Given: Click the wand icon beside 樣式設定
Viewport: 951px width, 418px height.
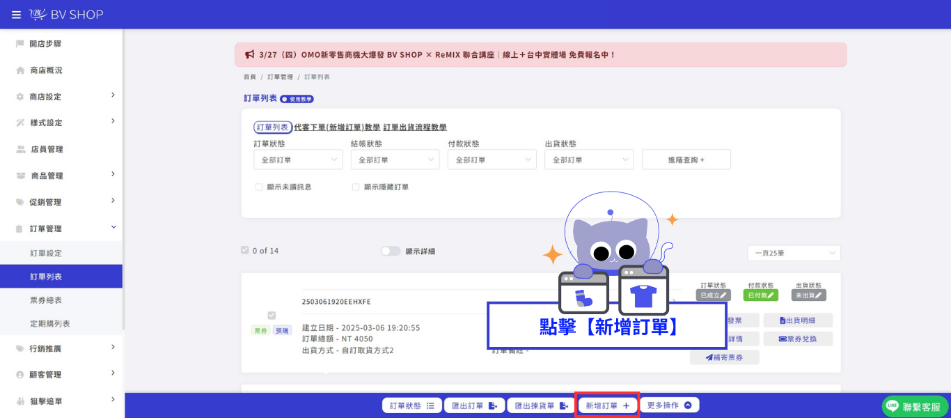Looking at the screenshot, I should [20, 123].
